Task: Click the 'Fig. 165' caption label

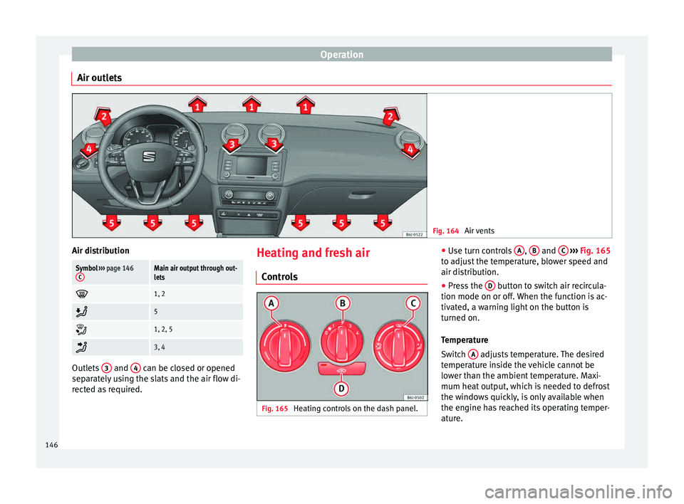Action: tap(274, 409)
